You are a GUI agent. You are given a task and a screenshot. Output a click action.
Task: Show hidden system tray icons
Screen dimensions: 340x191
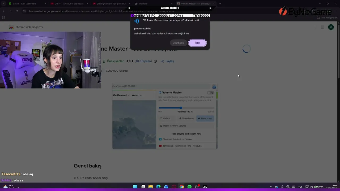pyautogui.click(x=271, y=187)
